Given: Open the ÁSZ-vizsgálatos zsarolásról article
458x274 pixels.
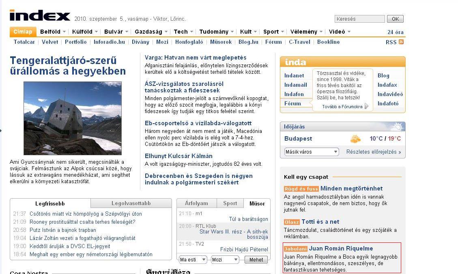Looking at the screenshot, I should 184,87.
